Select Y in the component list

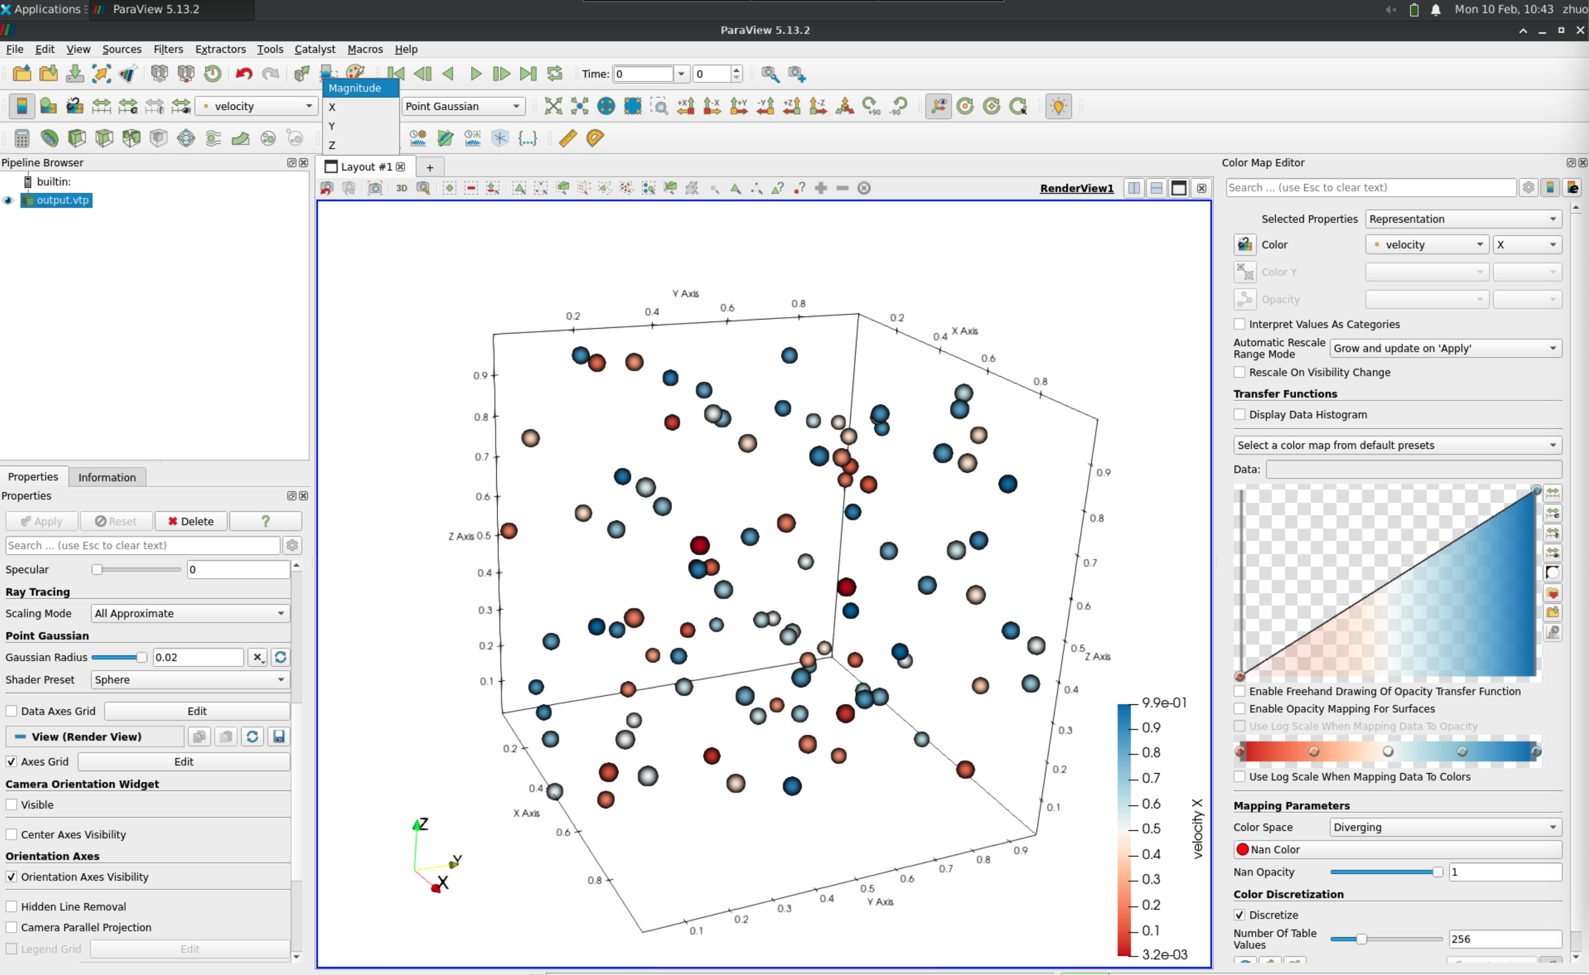(x=361, y=126)
